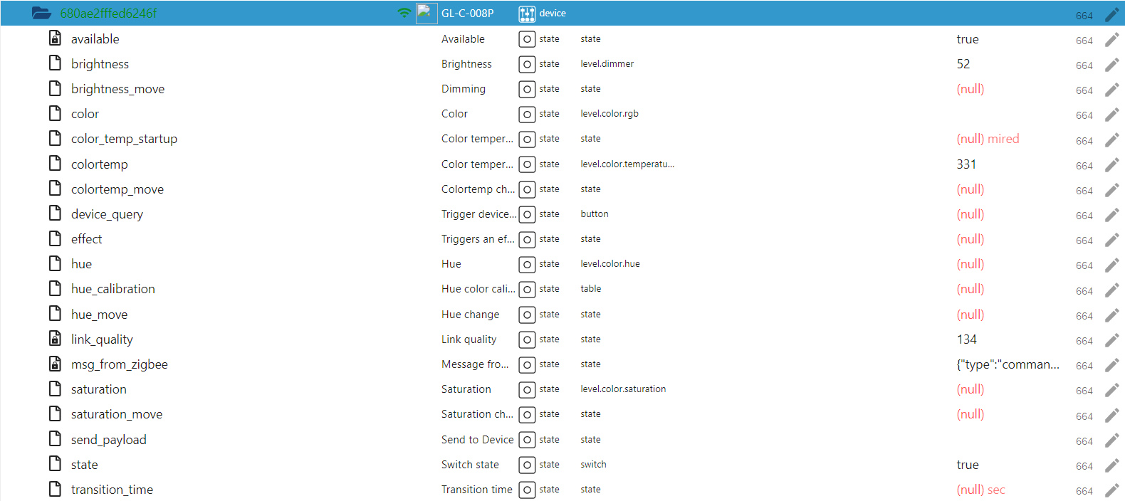The height and width of the screenshot is (501, 1125).
Task: Edit the link_quality object
Action: [x=1111, y=340]
